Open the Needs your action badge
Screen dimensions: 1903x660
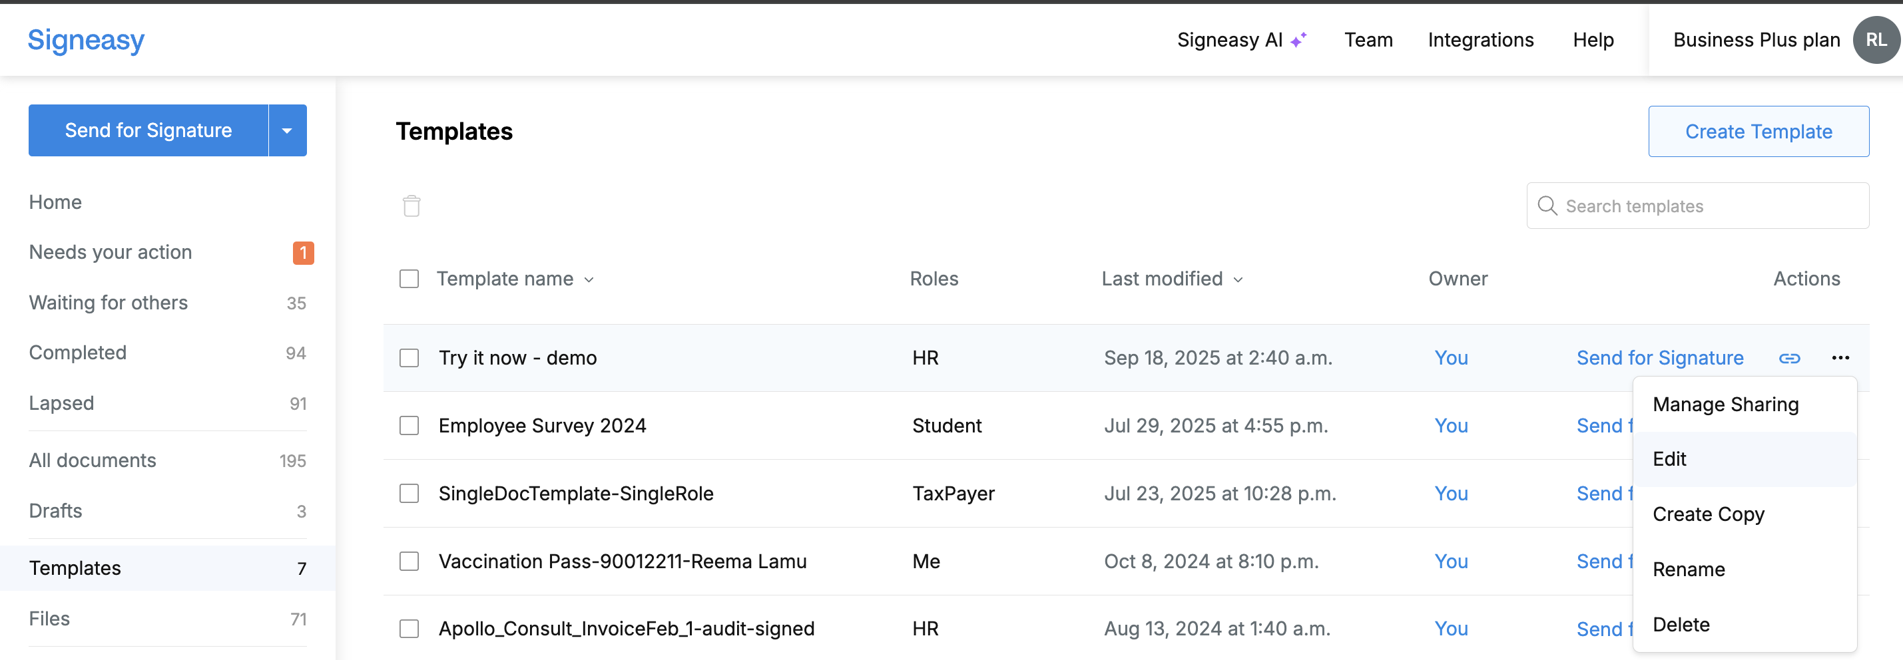coord(303,252)
